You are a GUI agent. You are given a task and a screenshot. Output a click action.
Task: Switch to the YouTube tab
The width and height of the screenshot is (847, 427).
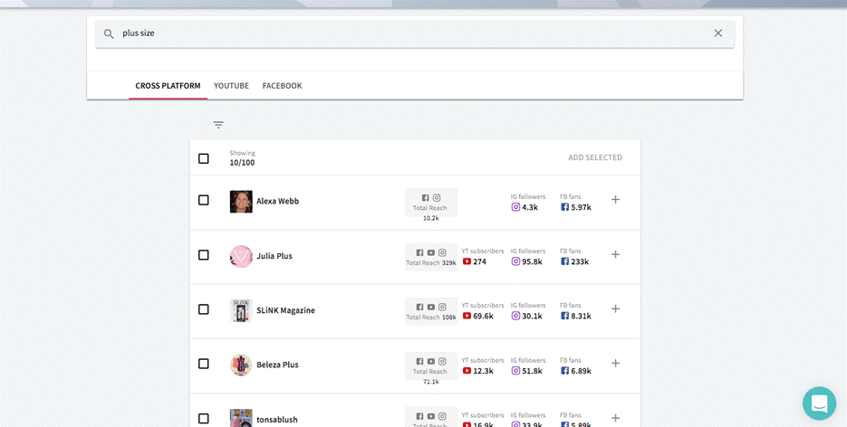(x=231, y=86)
